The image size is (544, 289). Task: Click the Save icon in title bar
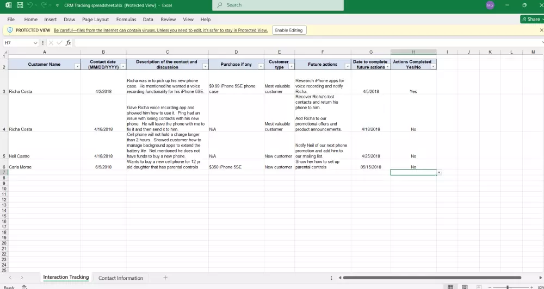click(20, 5)
